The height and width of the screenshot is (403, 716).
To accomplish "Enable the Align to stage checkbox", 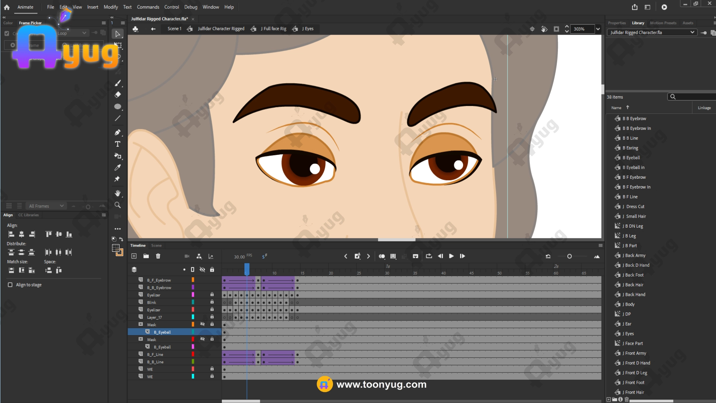I will click(10, 285).
